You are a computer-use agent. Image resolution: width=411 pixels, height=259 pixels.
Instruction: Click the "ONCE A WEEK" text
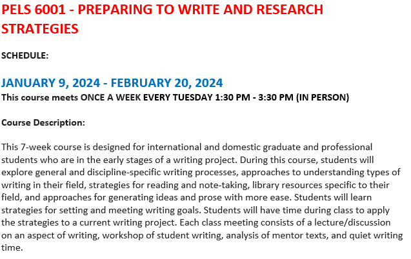click(x=110, y=97)
